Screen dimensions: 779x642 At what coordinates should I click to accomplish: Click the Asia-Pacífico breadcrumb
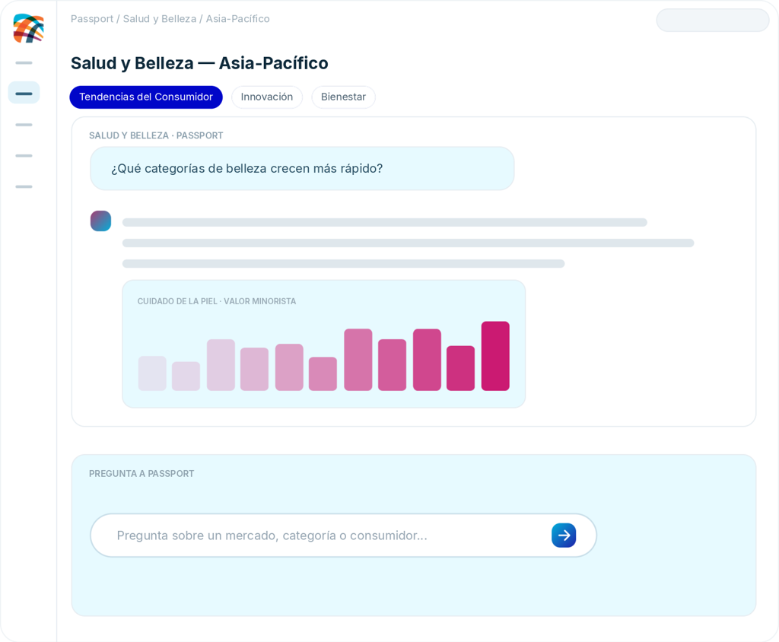pos(238,19)
